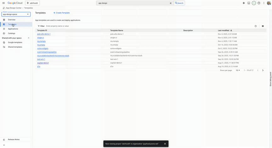Clear the search box with X icon
The image size is (272, 148).
tap(171, 3)
